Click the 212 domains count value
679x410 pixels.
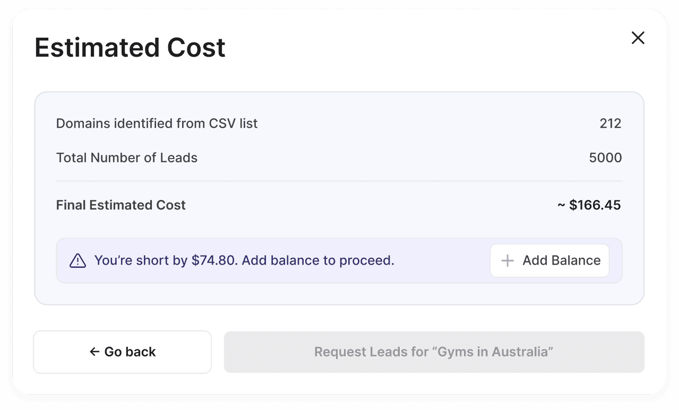coord(610,124)
